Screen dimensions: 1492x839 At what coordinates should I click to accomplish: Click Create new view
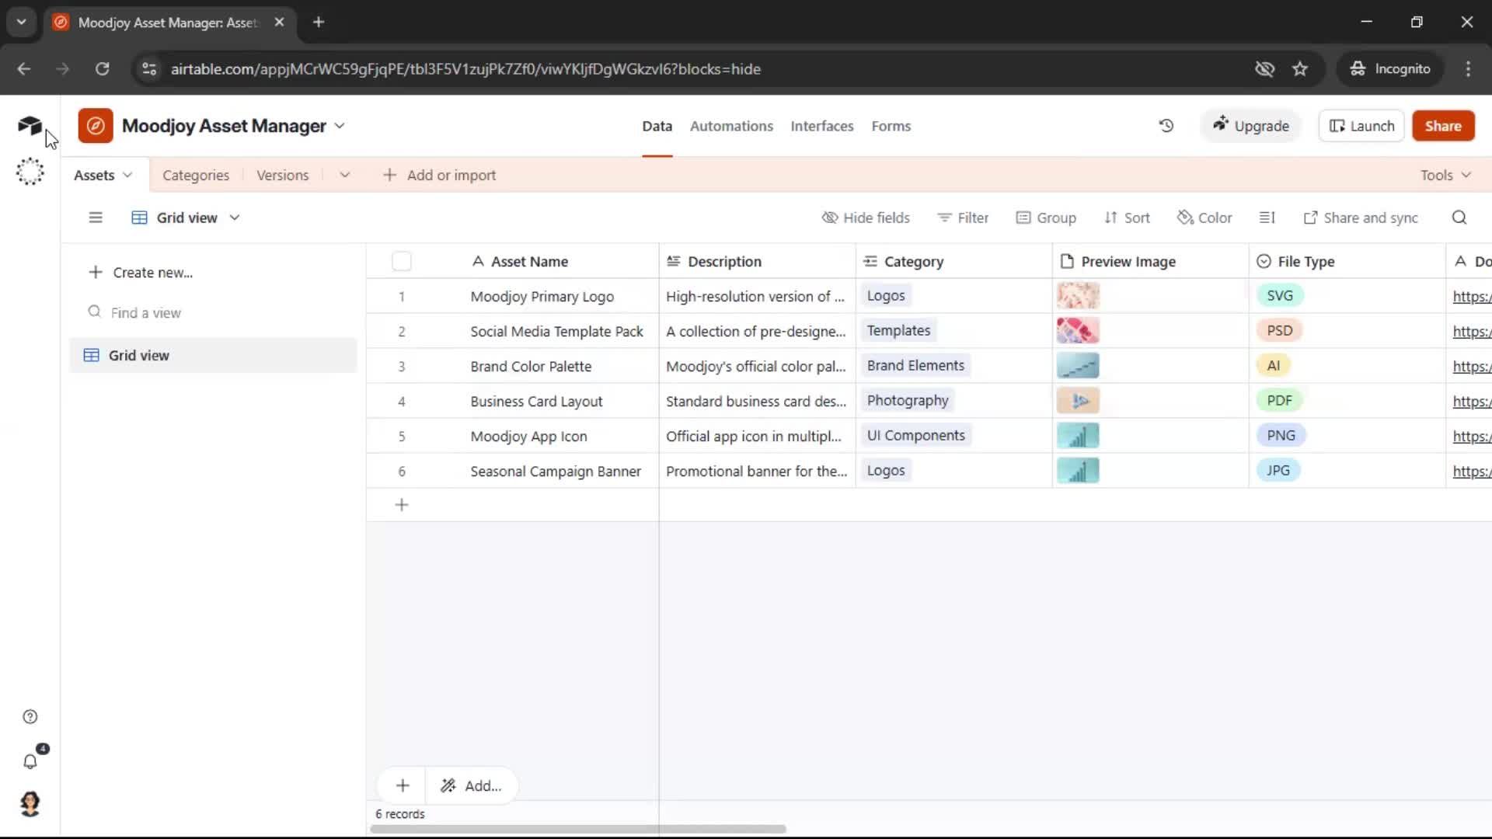click(x=141, y=272)
